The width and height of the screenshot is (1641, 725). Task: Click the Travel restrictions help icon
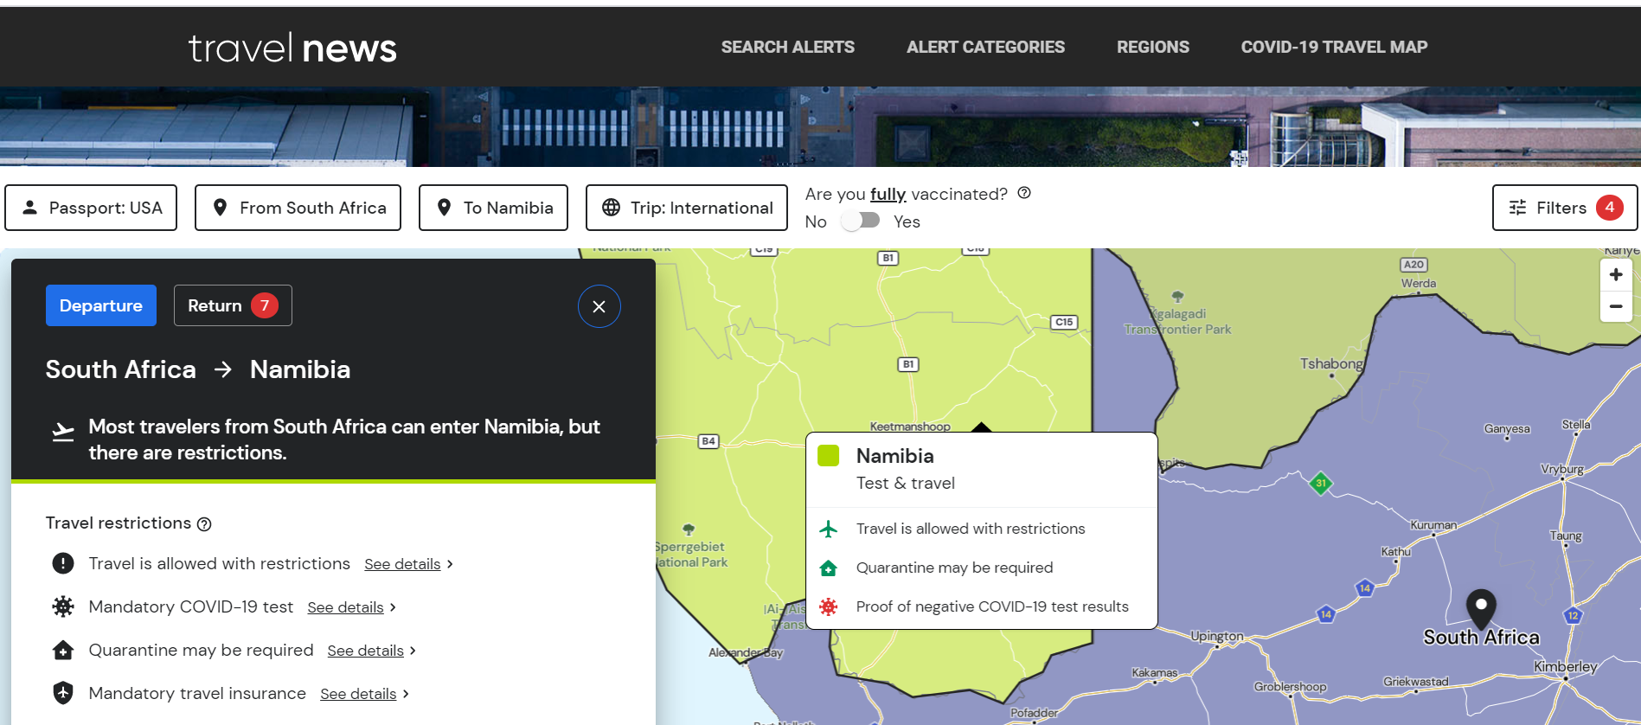tap(204, 524)
